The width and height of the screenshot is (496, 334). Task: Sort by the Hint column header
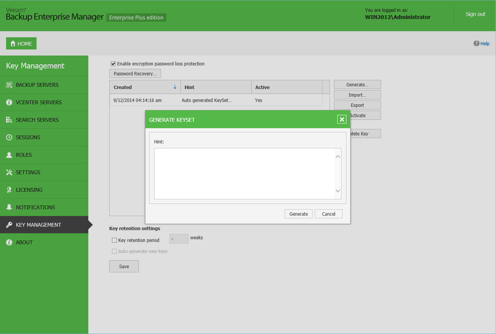point(216,87)
